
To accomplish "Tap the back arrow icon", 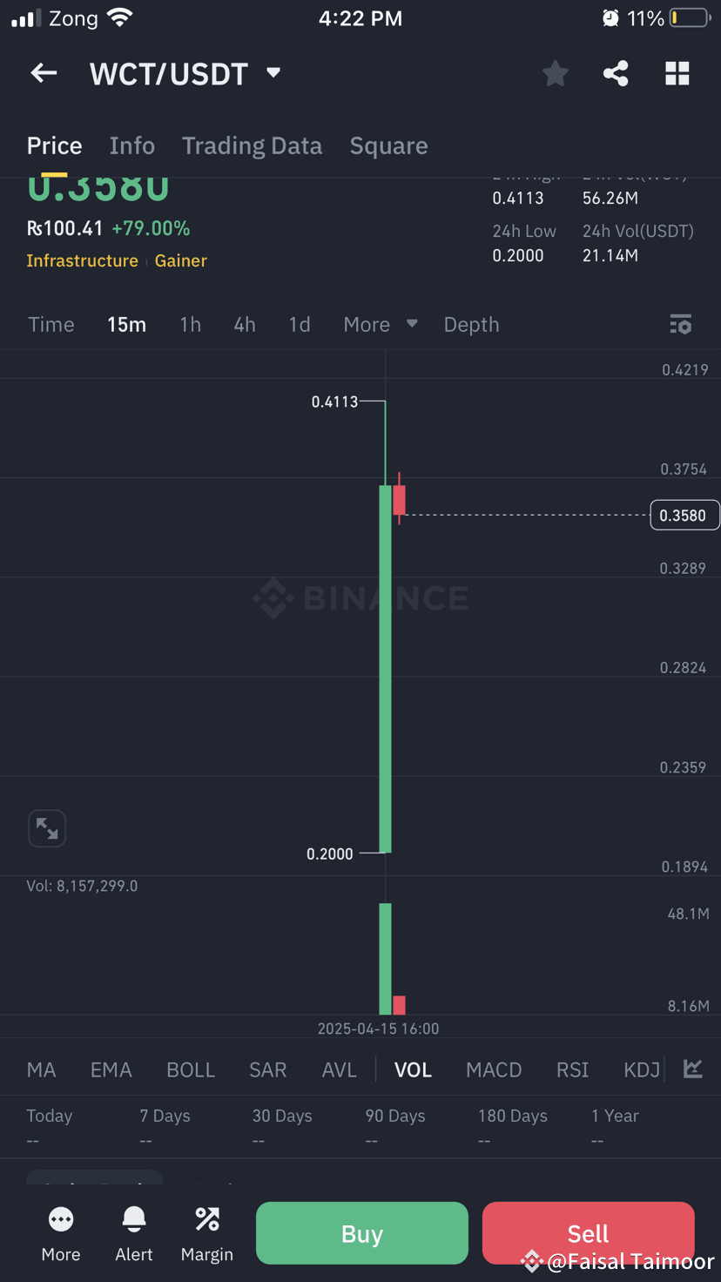I will coord(44,74).
